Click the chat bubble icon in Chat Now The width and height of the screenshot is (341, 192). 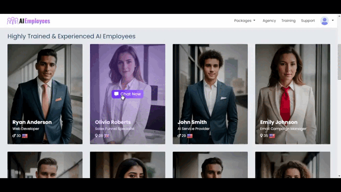116,94
